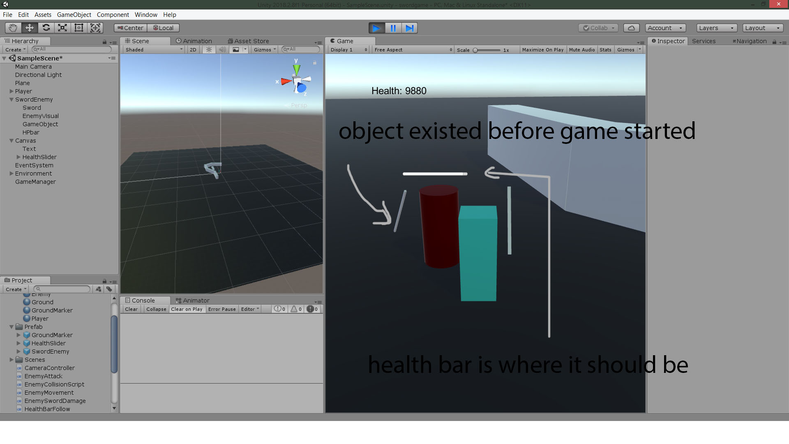Screen dimensions: 789x444
Task: Step forward one frame
Action: coord(409,28)
